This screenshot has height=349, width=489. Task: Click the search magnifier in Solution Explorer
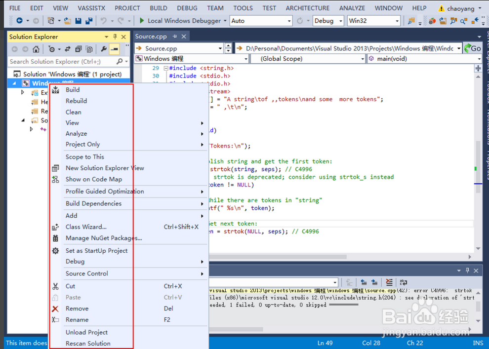click(120, 61)
